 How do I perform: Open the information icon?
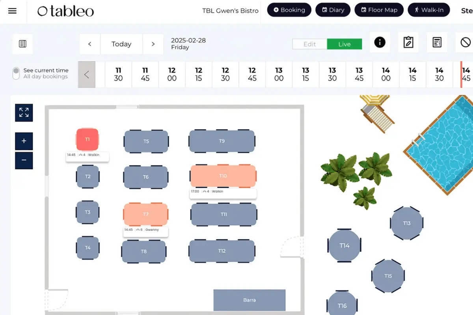[x=380, y=42]
